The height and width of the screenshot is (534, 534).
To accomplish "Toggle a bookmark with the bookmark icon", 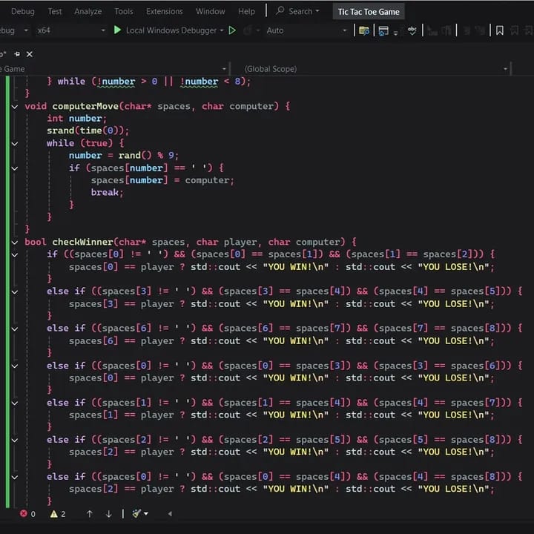I will [x=500, y=30].
